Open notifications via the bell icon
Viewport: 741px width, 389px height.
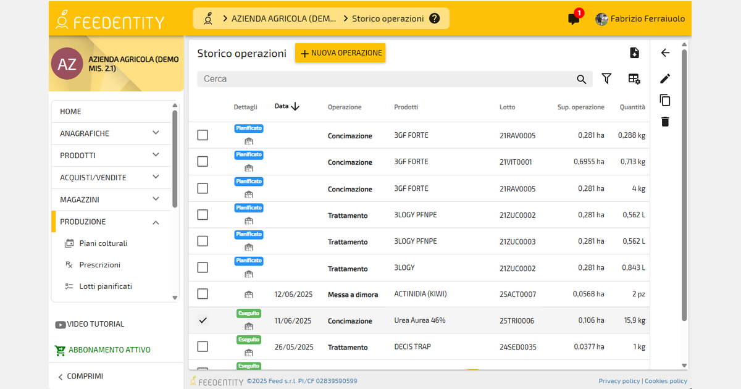tap(574, 19)
